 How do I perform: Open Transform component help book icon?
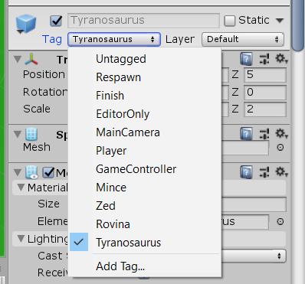point(246,59)
